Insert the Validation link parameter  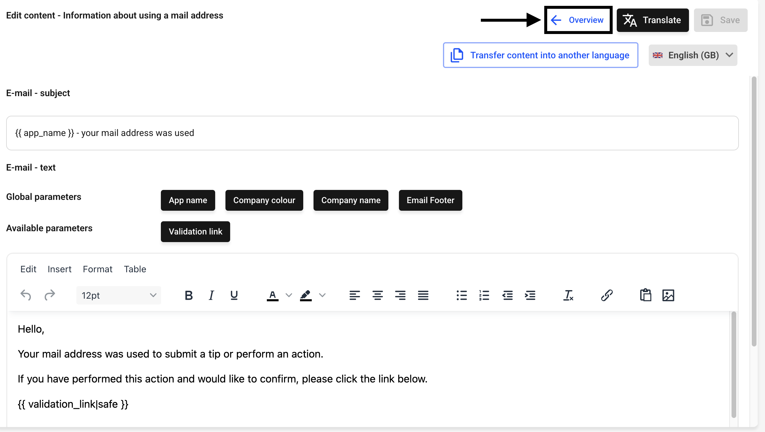tap(195, 232)
